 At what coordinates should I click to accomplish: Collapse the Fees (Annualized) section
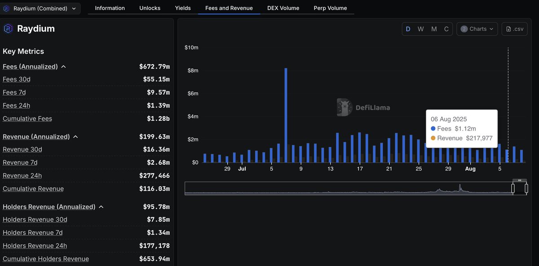63,66
